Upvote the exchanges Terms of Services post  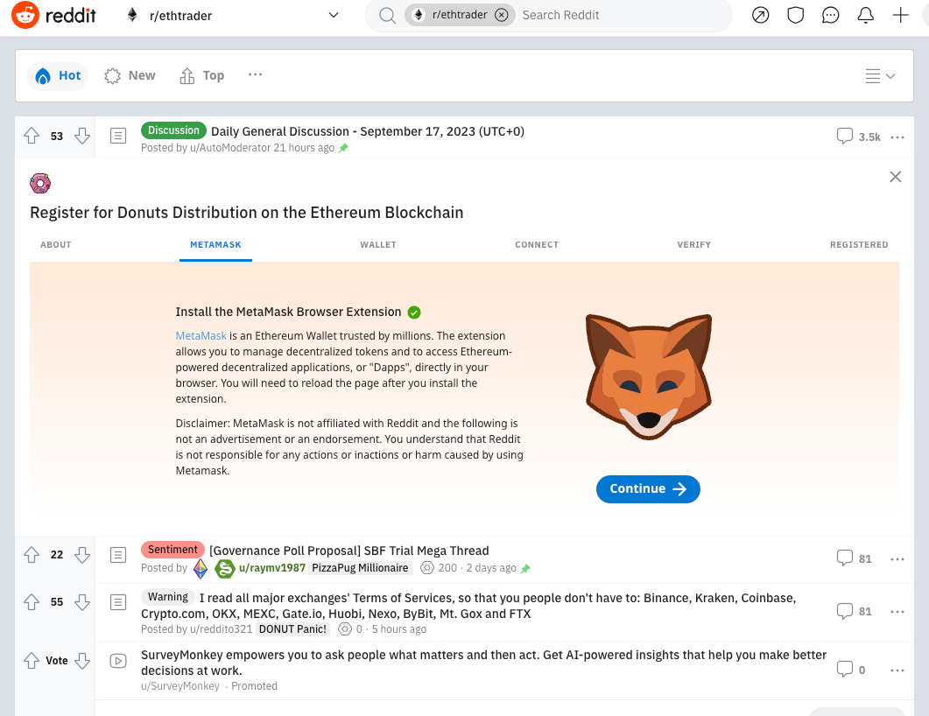32,602
